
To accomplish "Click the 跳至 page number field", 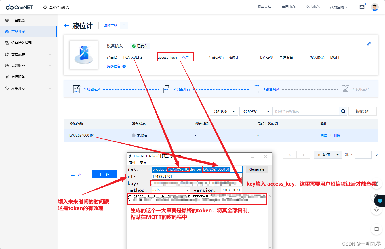I will (363, 155).
